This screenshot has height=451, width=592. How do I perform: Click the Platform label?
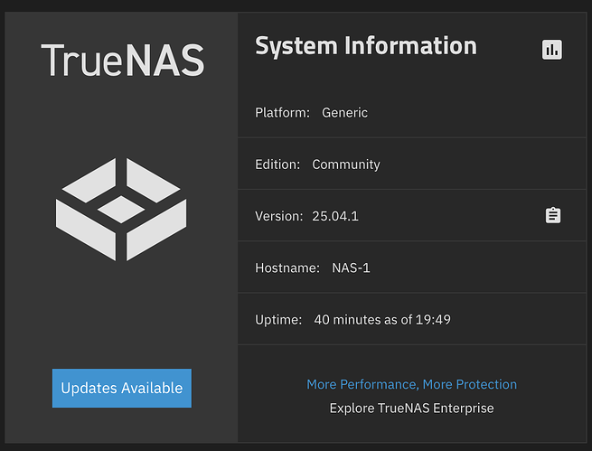click(x=282, y=113)
